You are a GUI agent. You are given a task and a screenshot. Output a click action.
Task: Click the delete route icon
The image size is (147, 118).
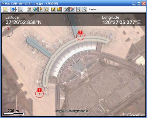[x=72, y=9]
